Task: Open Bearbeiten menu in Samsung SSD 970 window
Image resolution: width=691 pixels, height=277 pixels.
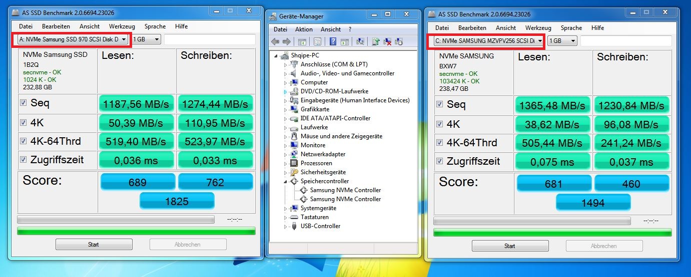Action: tap(56, 26)
